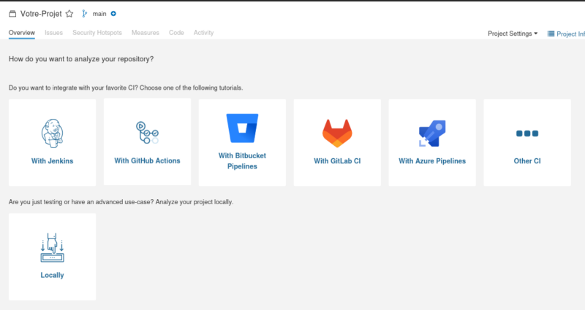Click the GitHub Actions workflow icon
The width and height of the screenshot is (585, 310).
tap(147, 132)
